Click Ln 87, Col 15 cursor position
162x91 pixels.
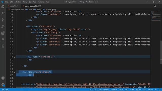pyautogui.click(x=99, y=89)
